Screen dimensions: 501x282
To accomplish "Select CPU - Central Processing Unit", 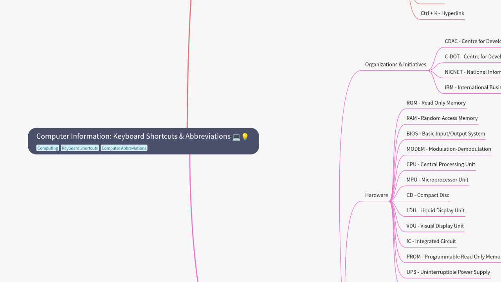I will [x=441, y=164].
